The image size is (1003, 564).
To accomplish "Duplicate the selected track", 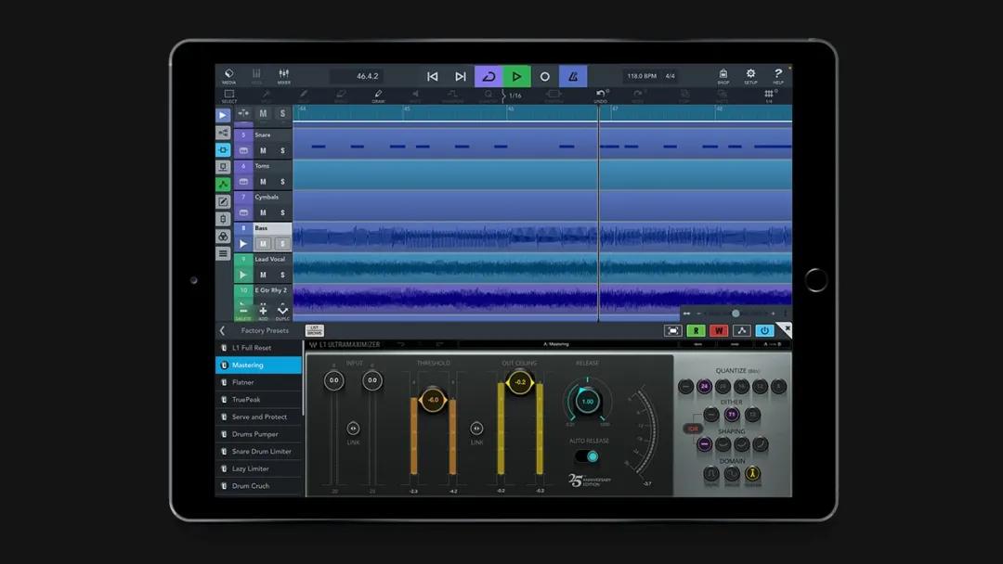I will click(282, 312).
